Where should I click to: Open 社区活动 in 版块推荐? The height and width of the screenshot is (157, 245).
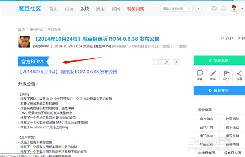232,119
